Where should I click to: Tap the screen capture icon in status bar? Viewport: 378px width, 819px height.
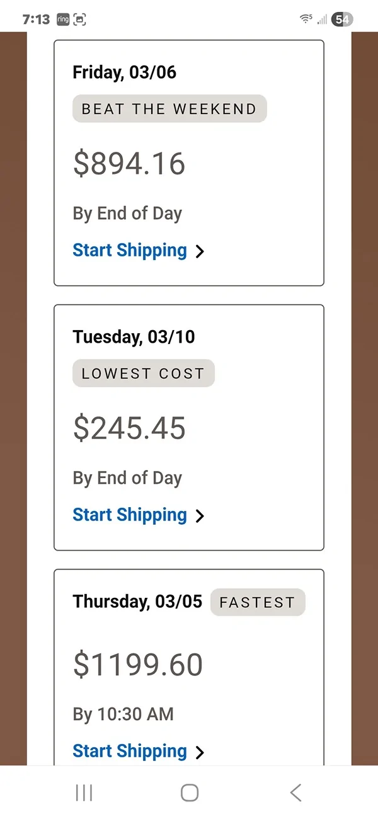(80, 20)
